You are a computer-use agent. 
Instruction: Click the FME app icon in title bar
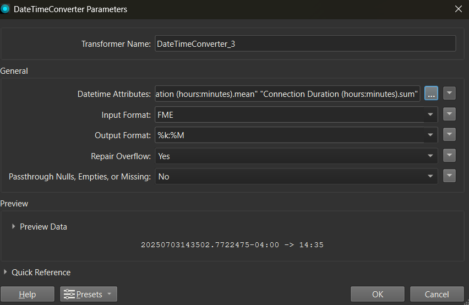point(5,9)
